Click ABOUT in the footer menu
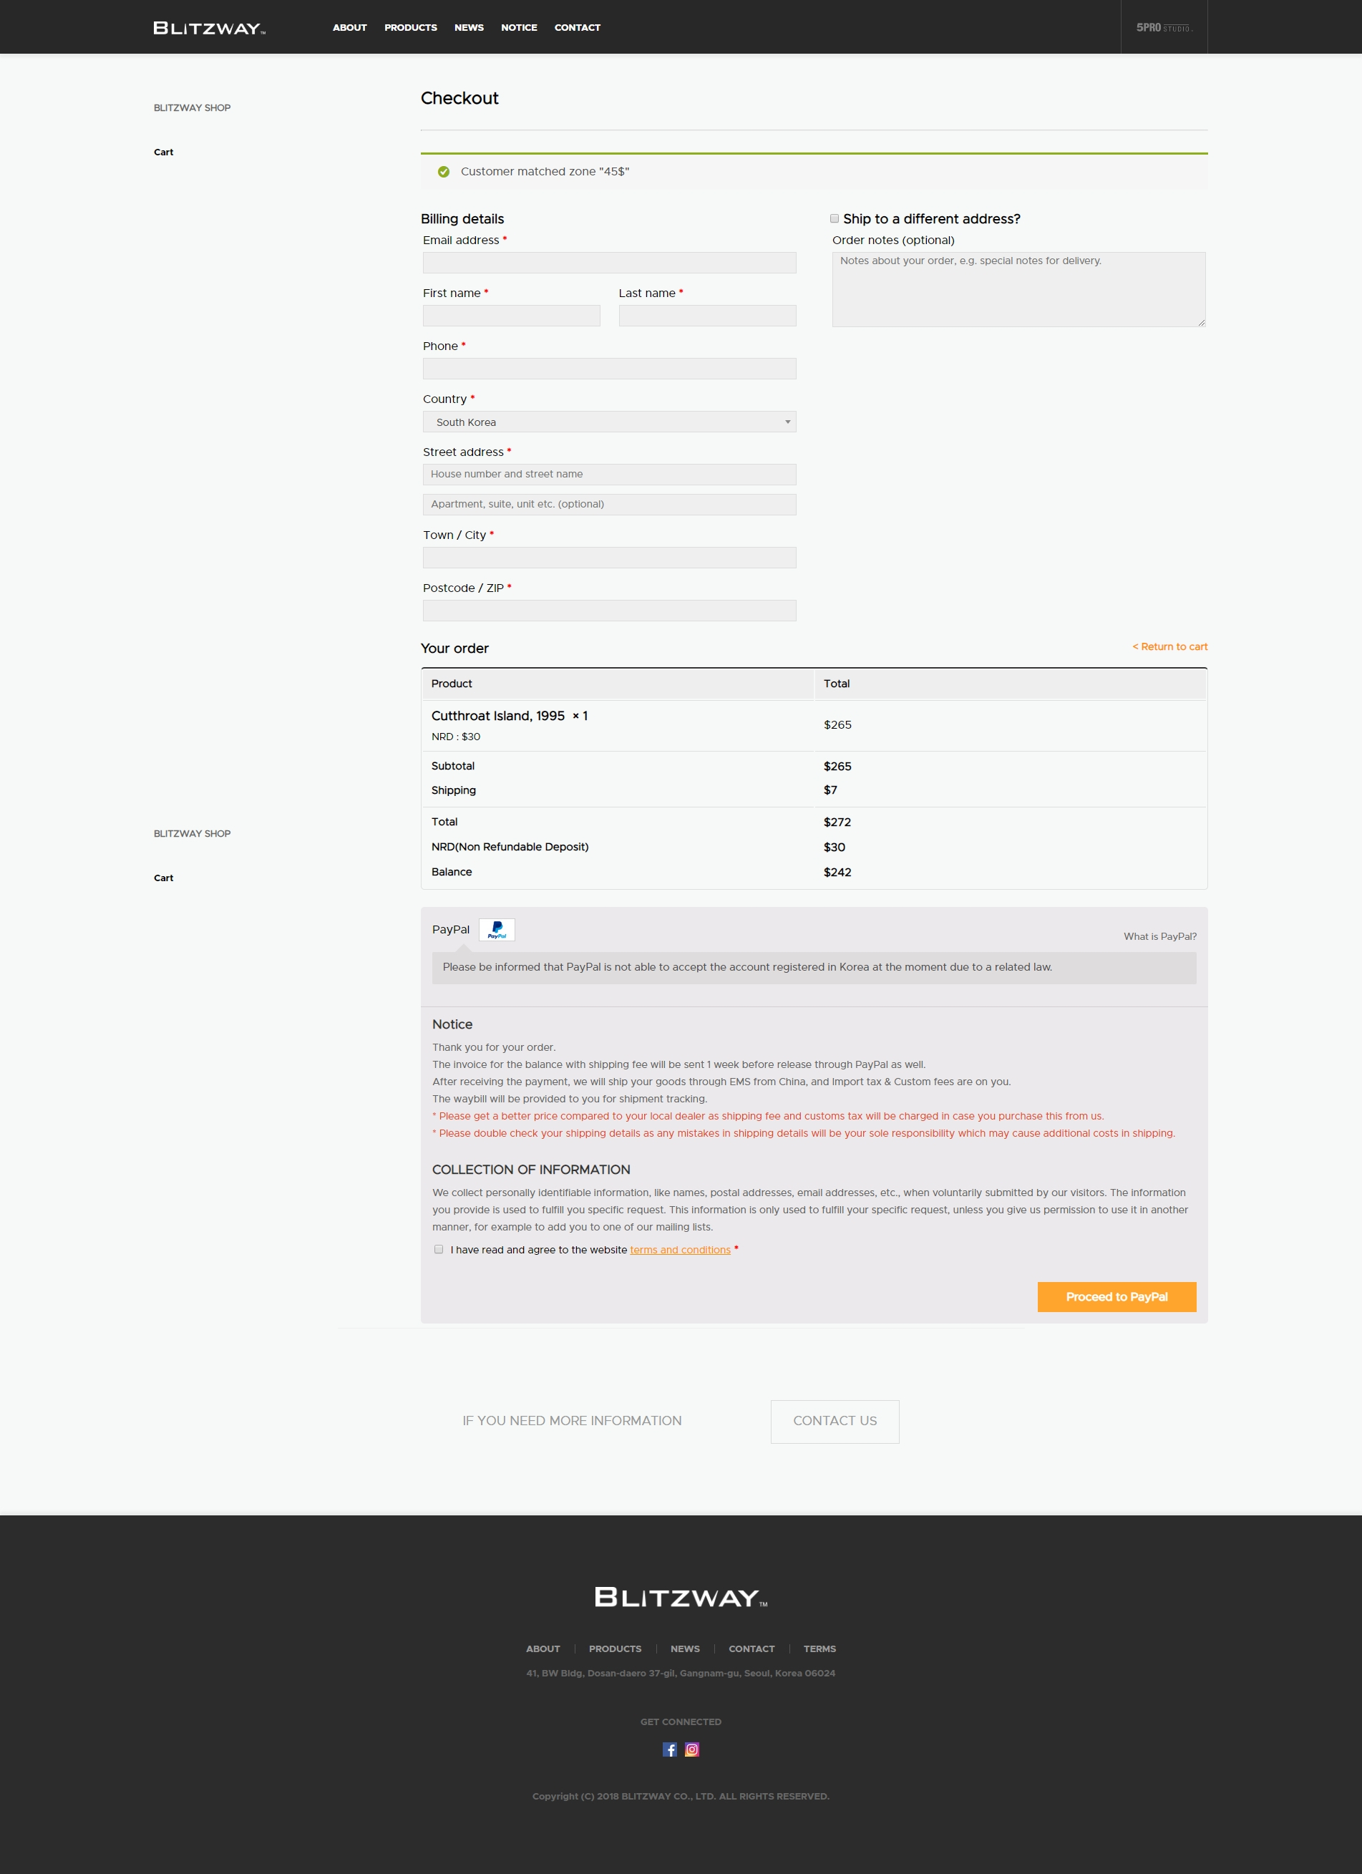 click(543, 1649)
